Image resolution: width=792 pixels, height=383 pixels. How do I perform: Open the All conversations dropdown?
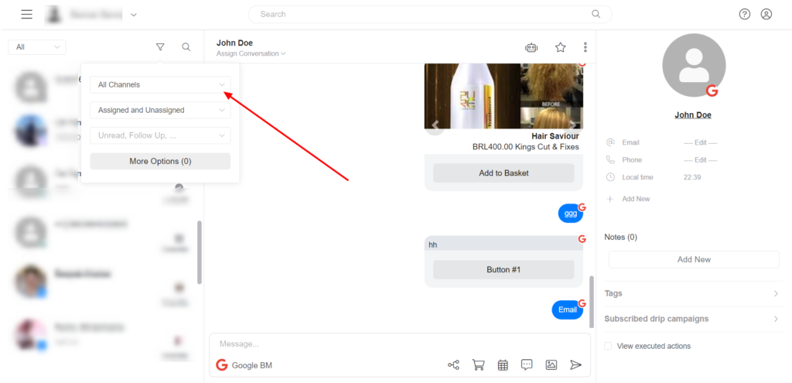[x=37, y=47]
